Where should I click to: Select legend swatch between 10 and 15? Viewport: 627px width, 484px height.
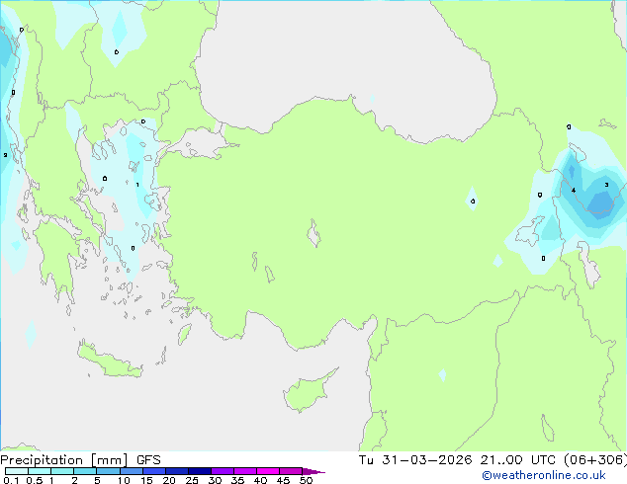click(132, 471)
